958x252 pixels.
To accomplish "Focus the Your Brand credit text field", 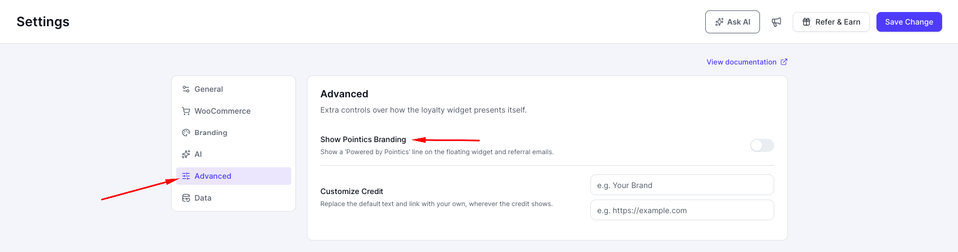I will point(682,185).
